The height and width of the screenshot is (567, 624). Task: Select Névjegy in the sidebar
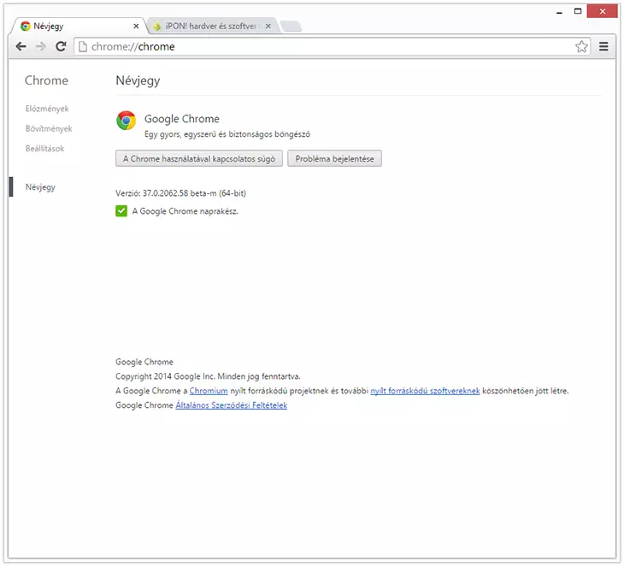click(x=40, y=187)
